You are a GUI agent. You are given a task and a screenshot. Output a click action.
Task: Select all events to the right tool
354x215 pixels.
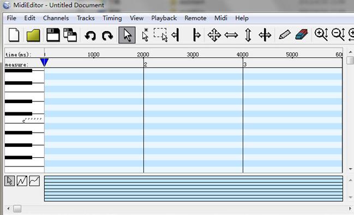click(197, 35)
